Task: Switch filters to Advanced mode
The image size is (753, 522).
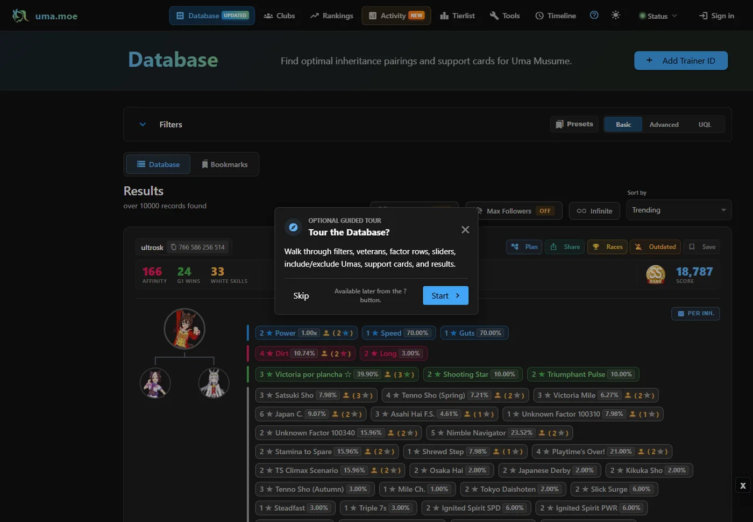Action: 664,125
